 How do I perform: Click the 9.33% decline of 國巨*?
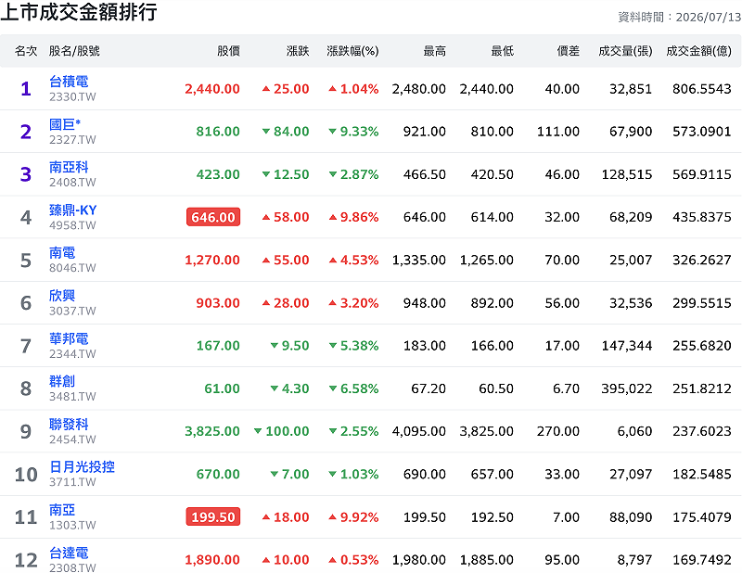353,132
